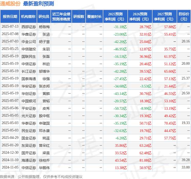Viewport: 191px width, 179px height.
Task: Select the 报告日期 column header
Action: (10, 17)
